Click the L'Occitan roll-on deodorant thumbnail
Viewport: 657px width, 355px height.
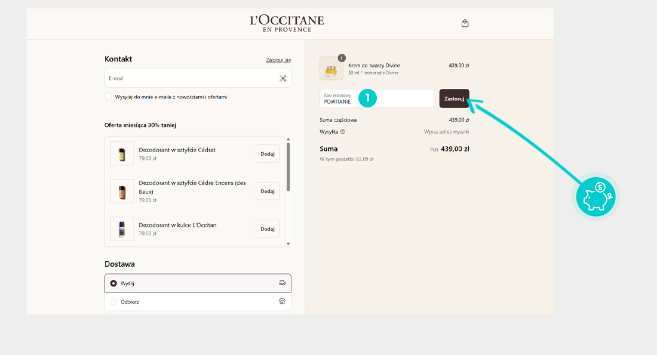122,229
